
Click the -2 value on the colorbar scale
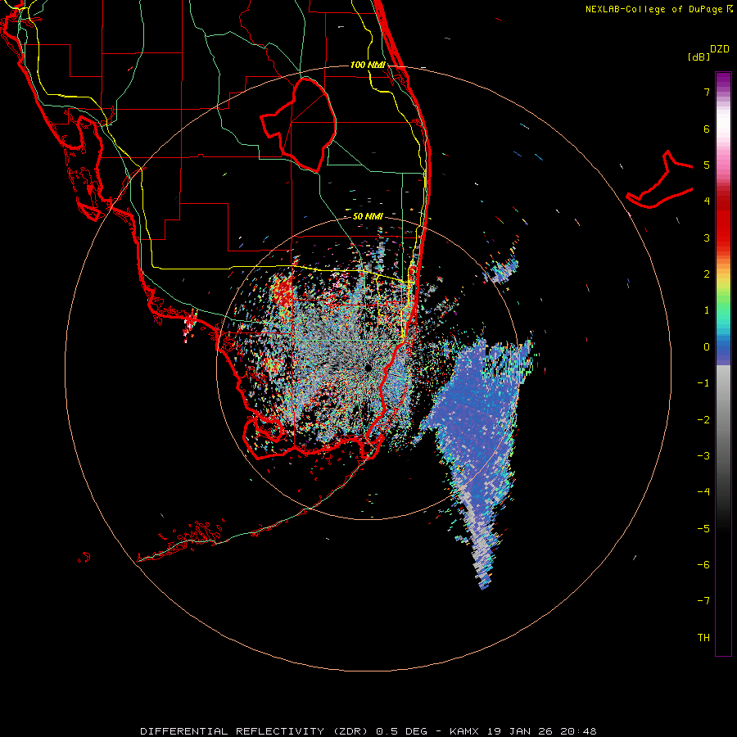(703, 420)
